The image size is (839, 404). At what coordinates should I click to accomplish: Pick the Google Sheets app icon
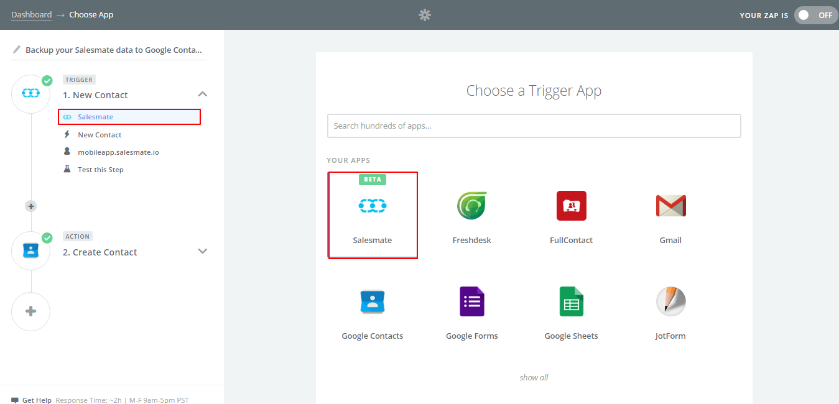click(571, 301)
